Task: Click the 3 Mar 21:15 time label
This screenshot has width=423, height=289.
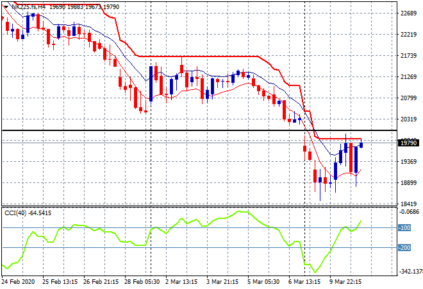Action: [224, 281]
